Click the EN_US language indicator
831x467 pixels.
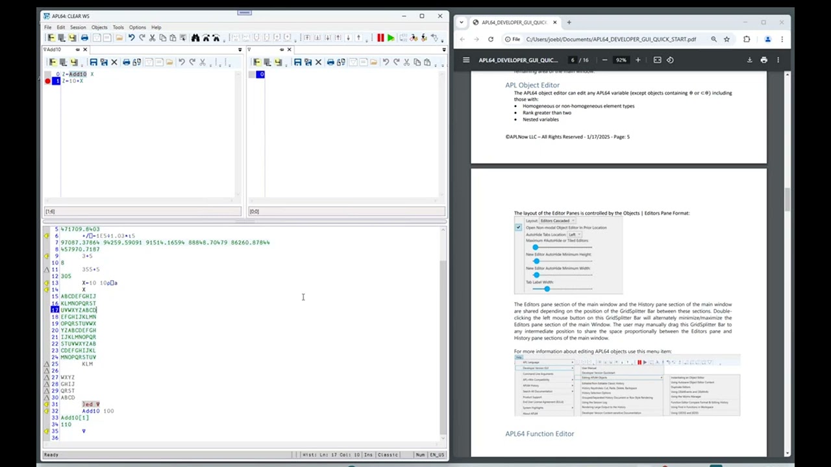[x=437, y=455]
